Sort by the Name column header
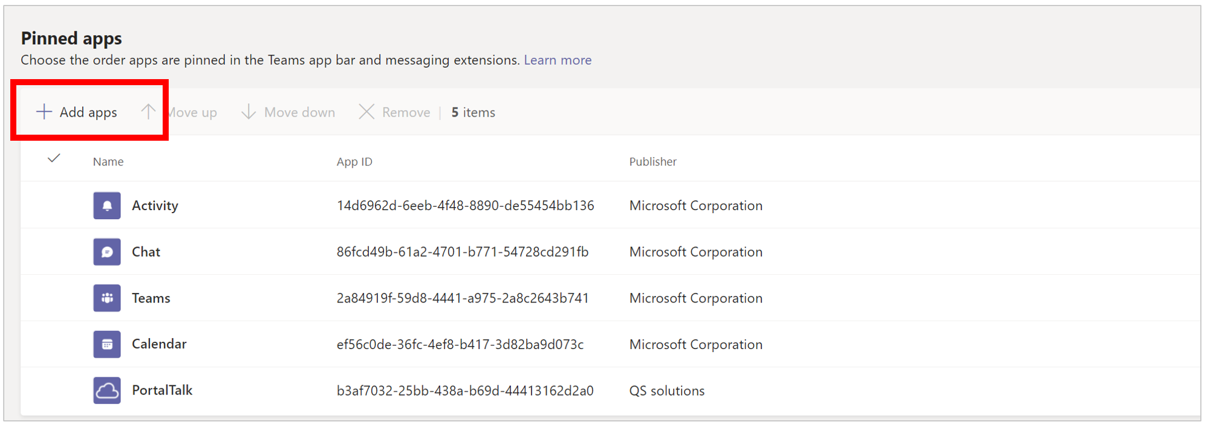The image size is (1207, 427). pos(108,161)
